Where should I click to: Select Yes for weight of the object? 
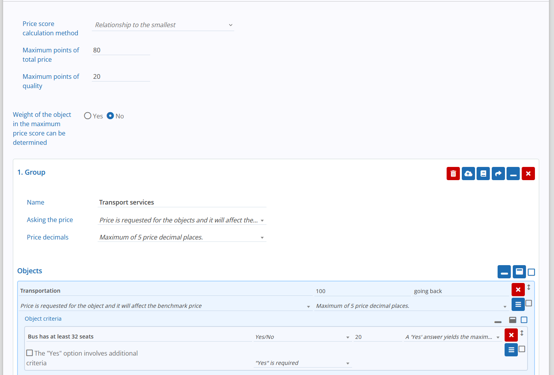tap(88, 116)
